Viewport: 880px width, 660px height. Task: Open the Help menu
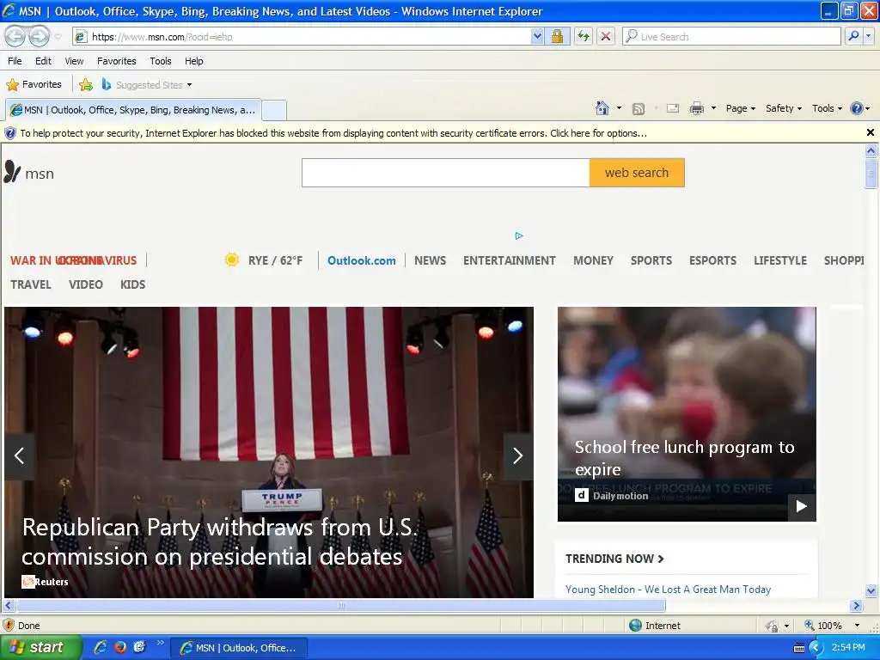click(194, 61)
